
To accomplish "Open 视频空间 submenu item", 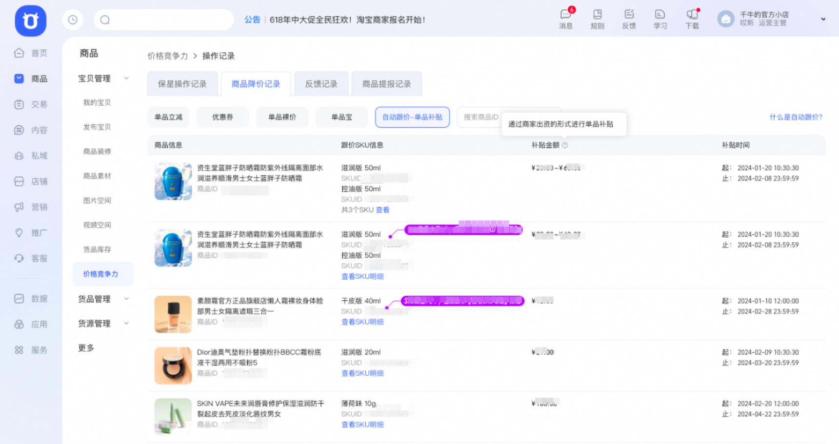I will 97,225.
